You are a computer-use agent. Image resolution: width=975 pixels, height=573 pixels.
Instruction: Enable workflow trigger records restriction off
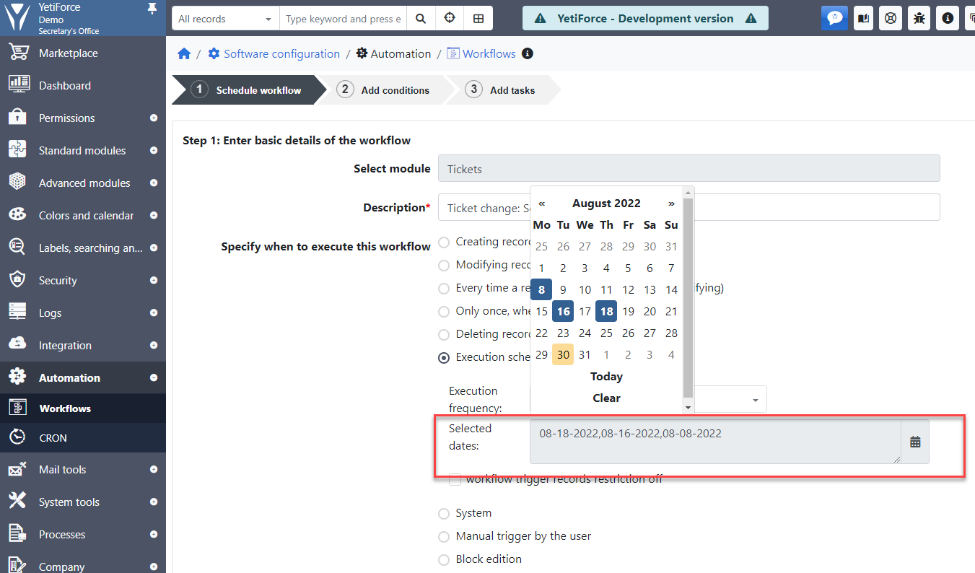tap(455, 478)
